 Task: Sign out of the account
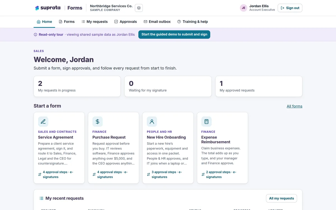(x=290, y=8)
